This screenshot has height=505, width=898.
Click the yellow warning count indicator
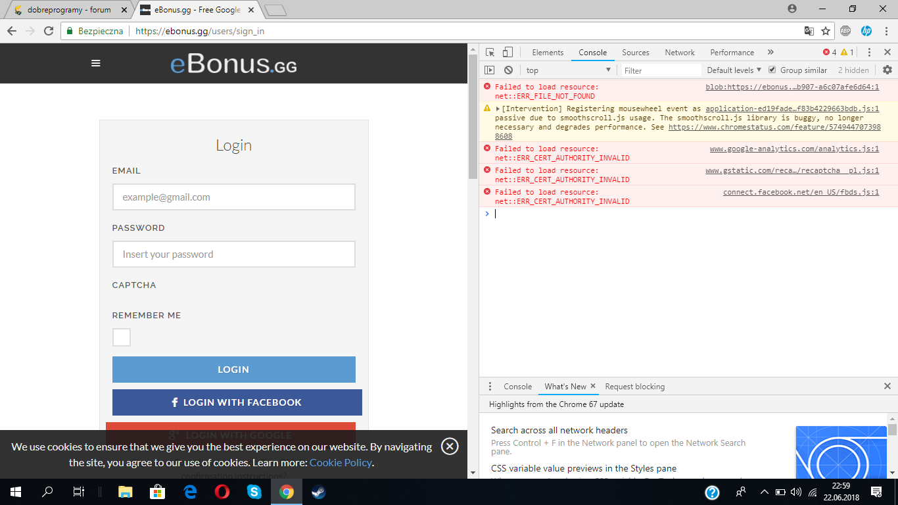847,53
